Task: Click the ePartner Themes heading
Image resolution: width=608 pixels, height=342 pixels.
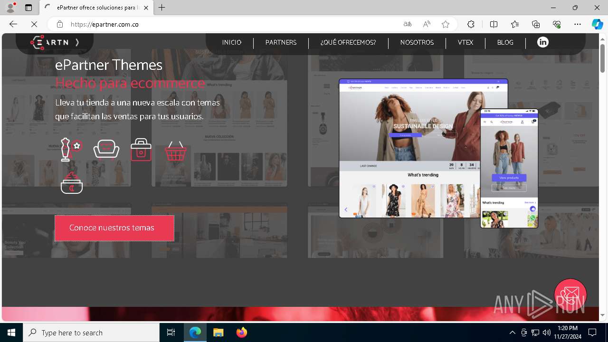Action: [109, 65]
